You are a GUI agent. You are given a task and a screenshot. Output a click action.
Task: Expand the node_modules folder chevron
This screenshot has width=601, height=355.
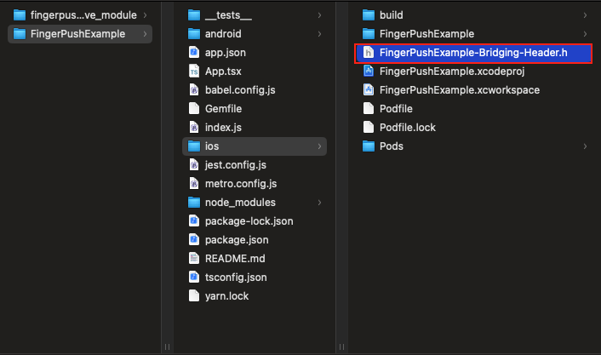[x=319, y=203]
